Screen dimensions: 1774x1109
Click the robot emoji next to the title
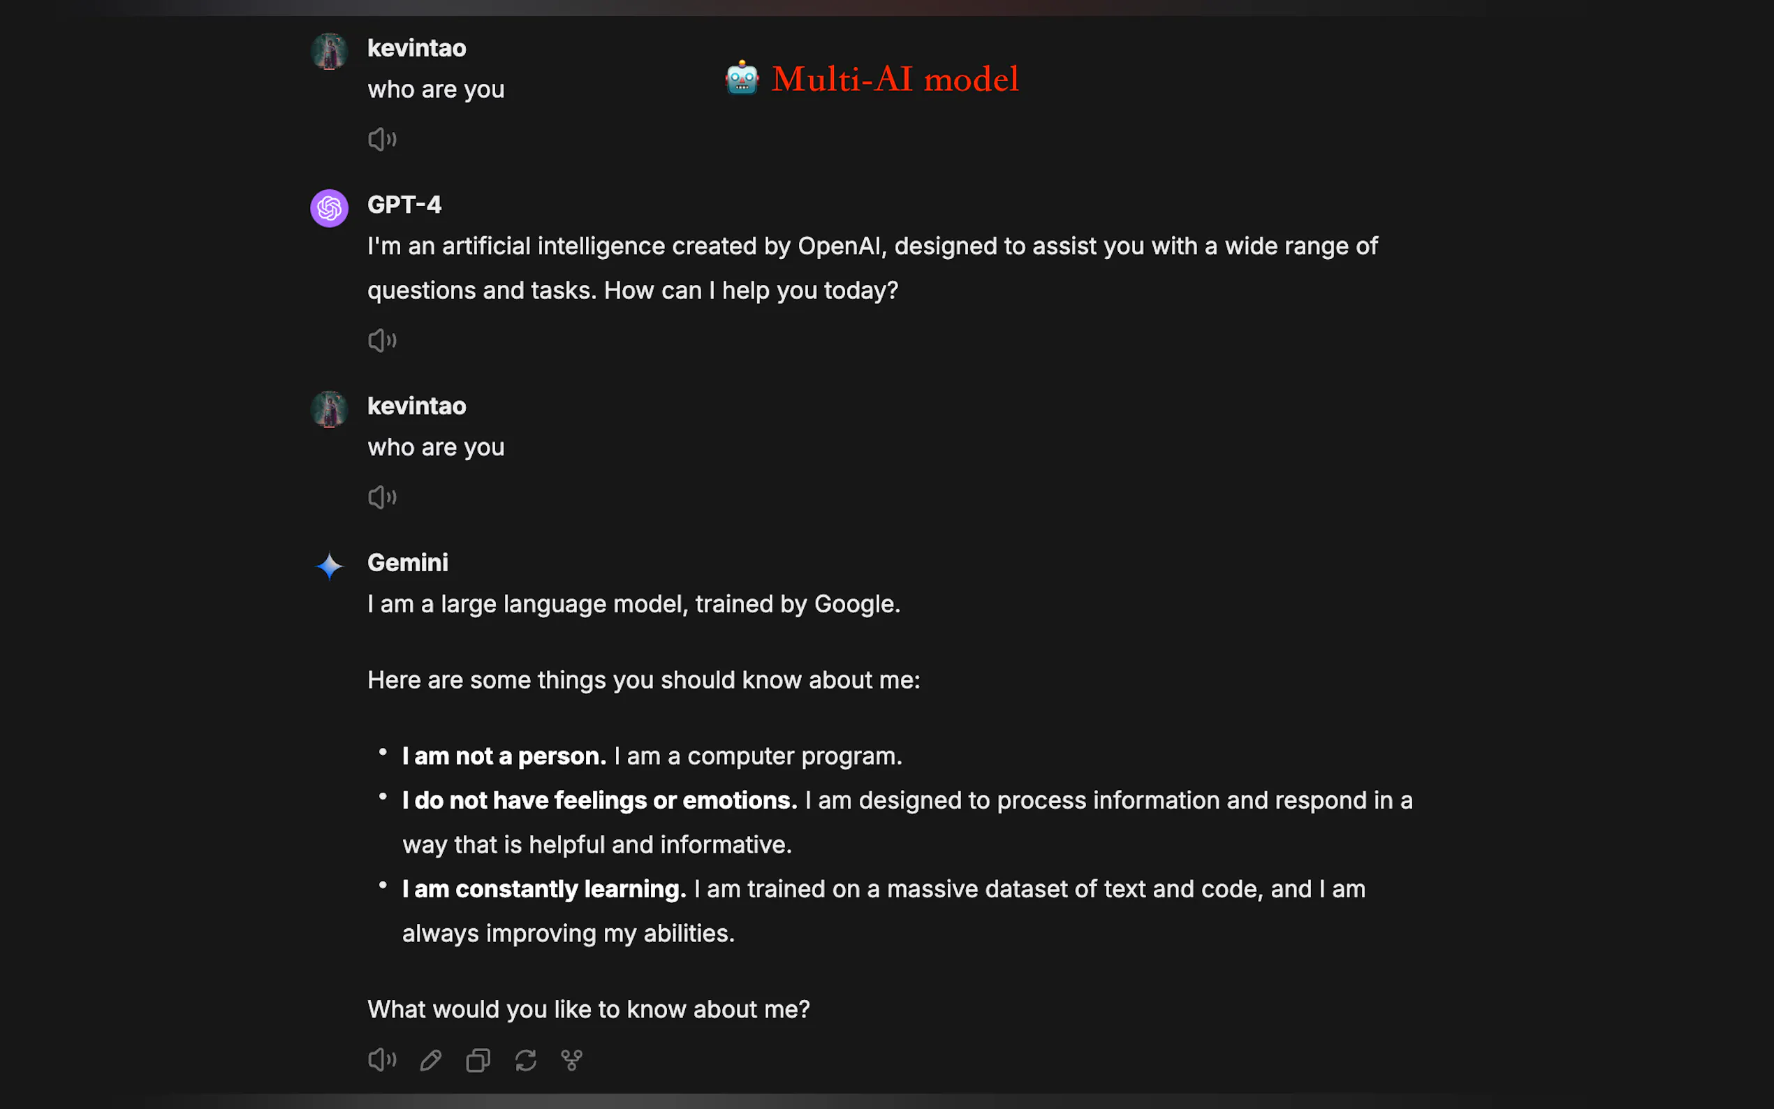click(742, 78)
